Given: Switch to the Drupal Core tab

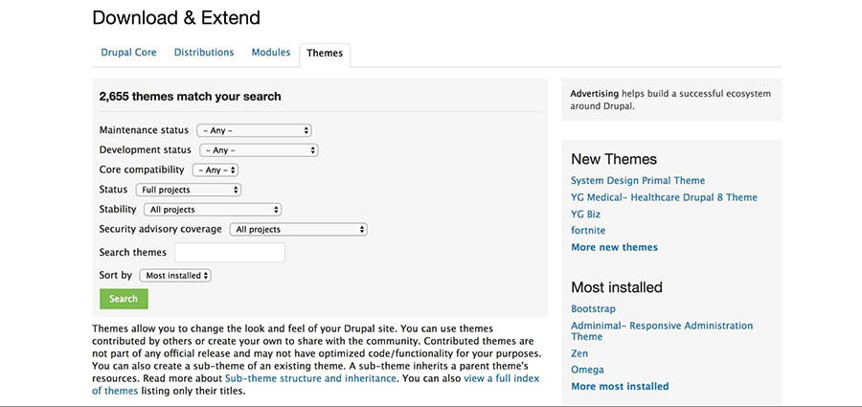Looking at the screenshot, I should tap(128, 53).
